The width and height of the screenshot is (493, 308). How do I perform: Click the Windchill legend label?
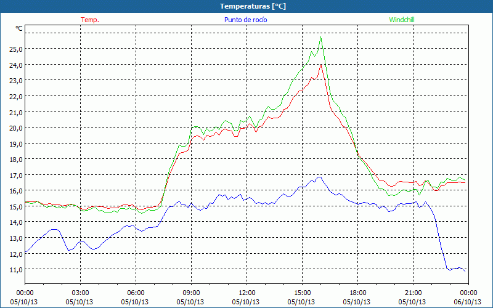[402, 20]
